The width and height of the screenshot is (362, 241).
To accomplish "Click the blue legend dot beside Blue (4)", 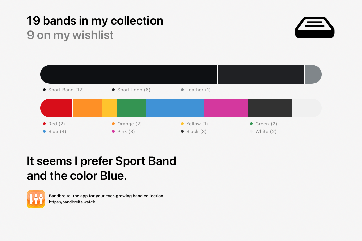I will 44,131.
